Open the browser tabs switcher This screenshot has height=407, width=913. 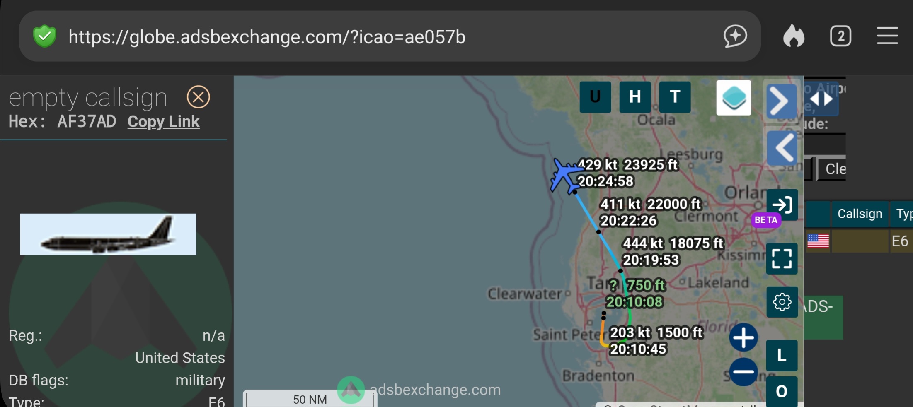[x=840, y=36]
